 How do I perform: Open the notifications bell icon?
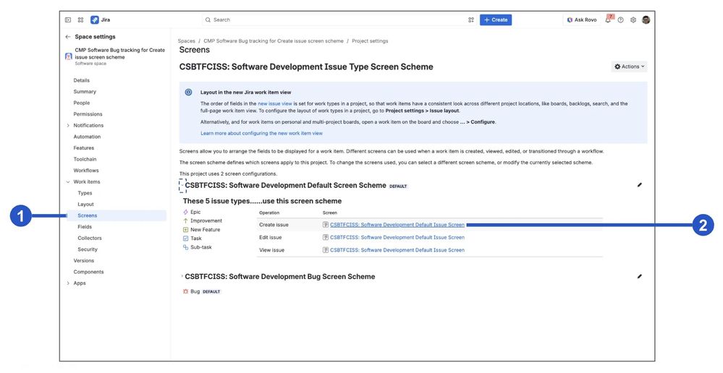(608, 20)
